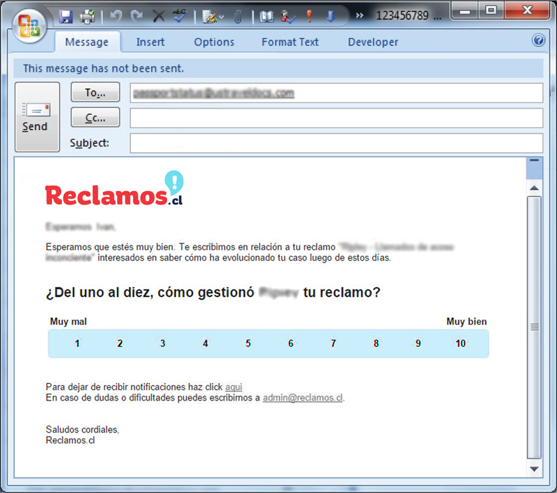Screen dimensions: 557x493
Task: Click the vertical scrollbar thumb
Action: 534,327
